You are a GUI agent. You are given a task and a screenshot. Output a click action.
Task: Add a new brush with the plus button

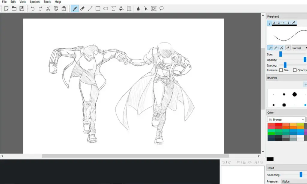[x=305, y=84]
